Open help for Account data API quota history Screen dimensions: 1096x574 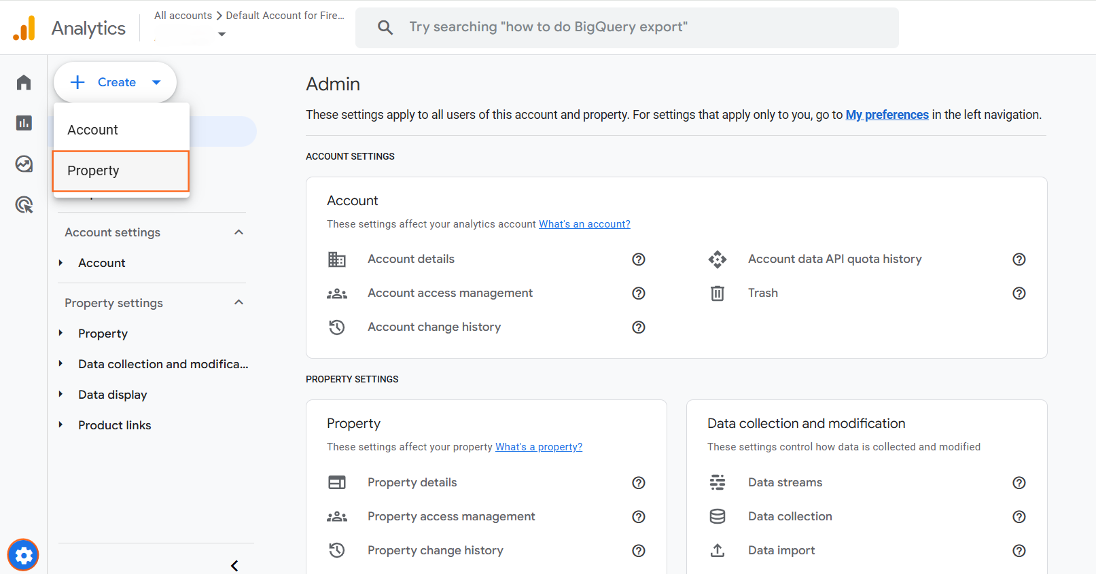click(1019, 259)
